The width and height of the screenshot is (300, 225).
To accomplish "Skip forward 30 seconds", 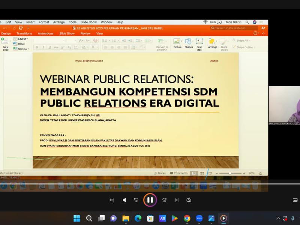I will (164, 200).
